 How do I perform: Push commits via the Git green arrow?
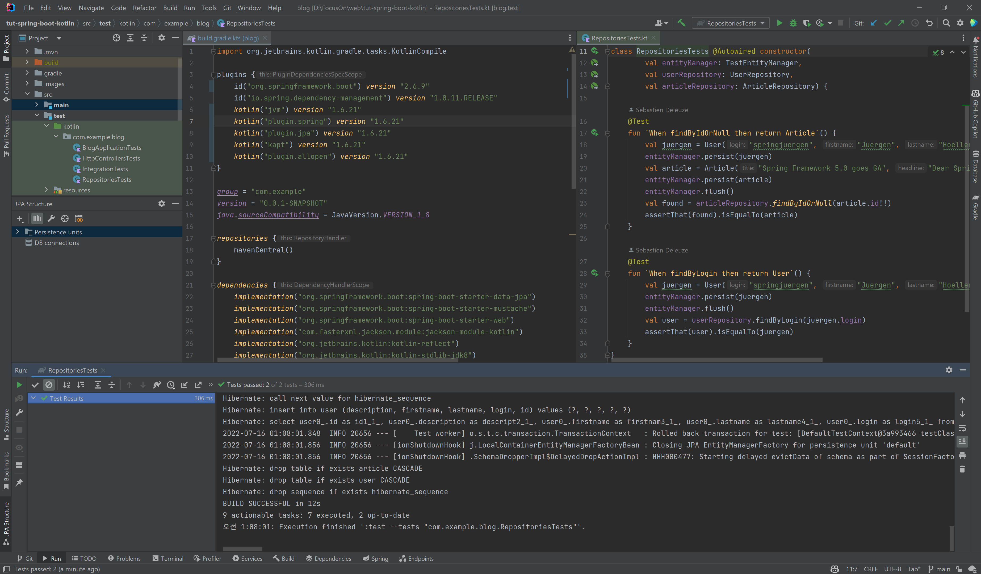pyautogui.click(x=901, y=23)
